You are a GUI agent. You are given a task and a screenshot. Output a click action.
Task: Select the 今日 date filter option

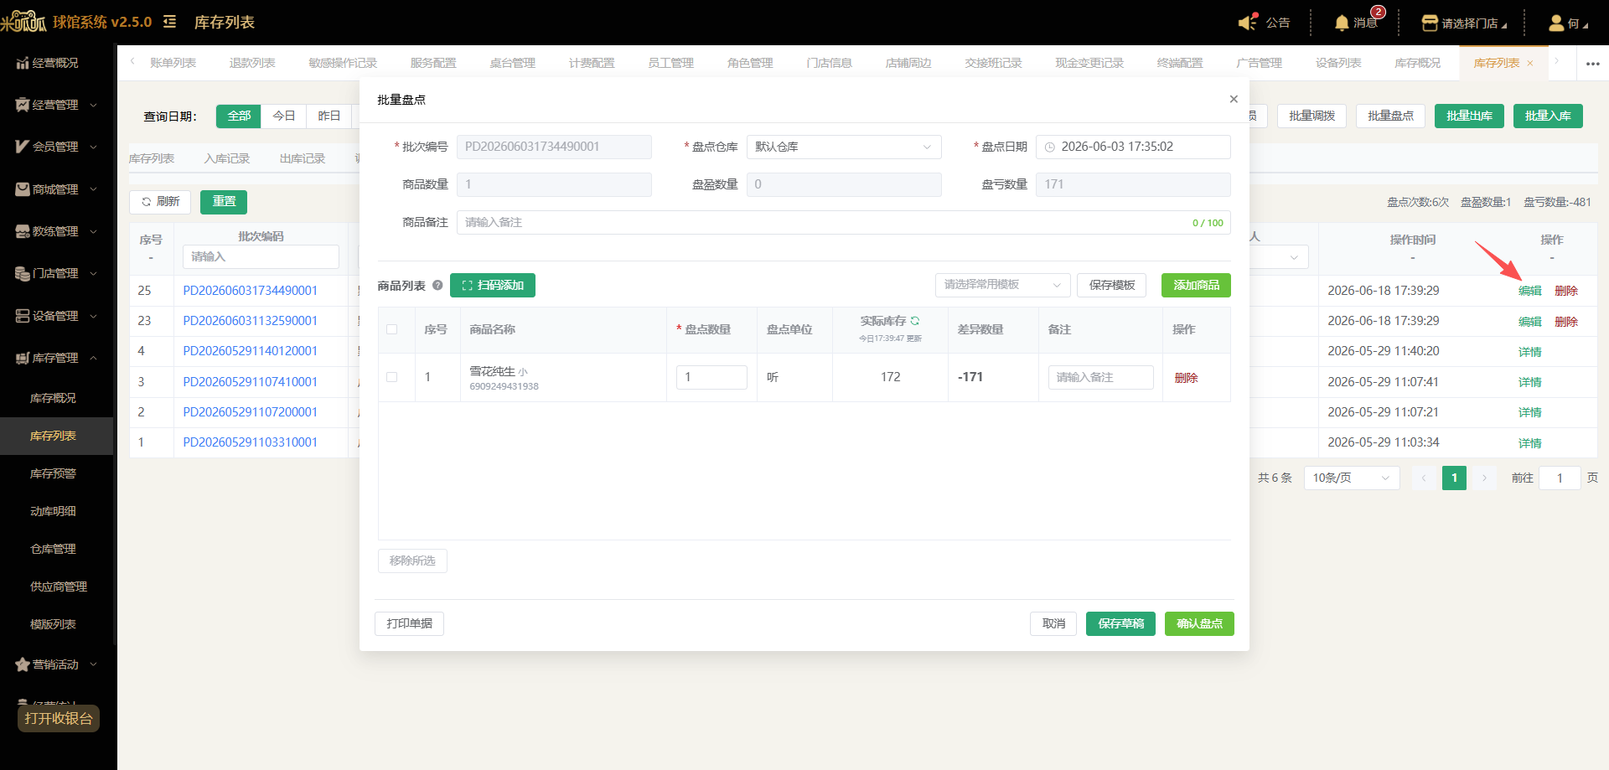click(x=284, y=116)
